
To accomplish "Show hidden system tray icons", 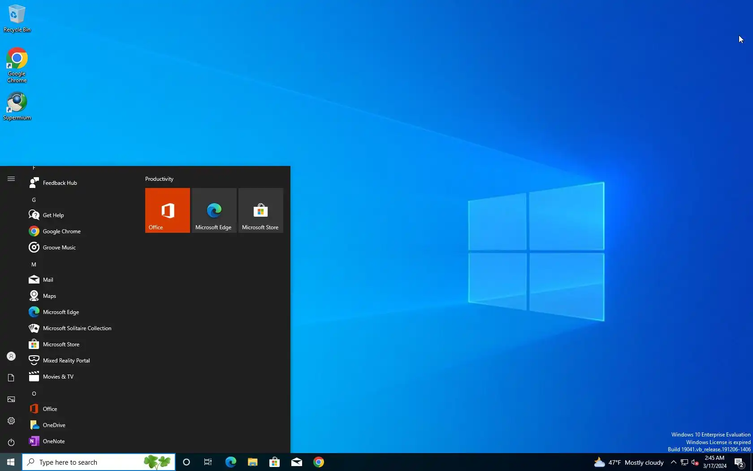I will pyautogui.click(x=673, y=462).
